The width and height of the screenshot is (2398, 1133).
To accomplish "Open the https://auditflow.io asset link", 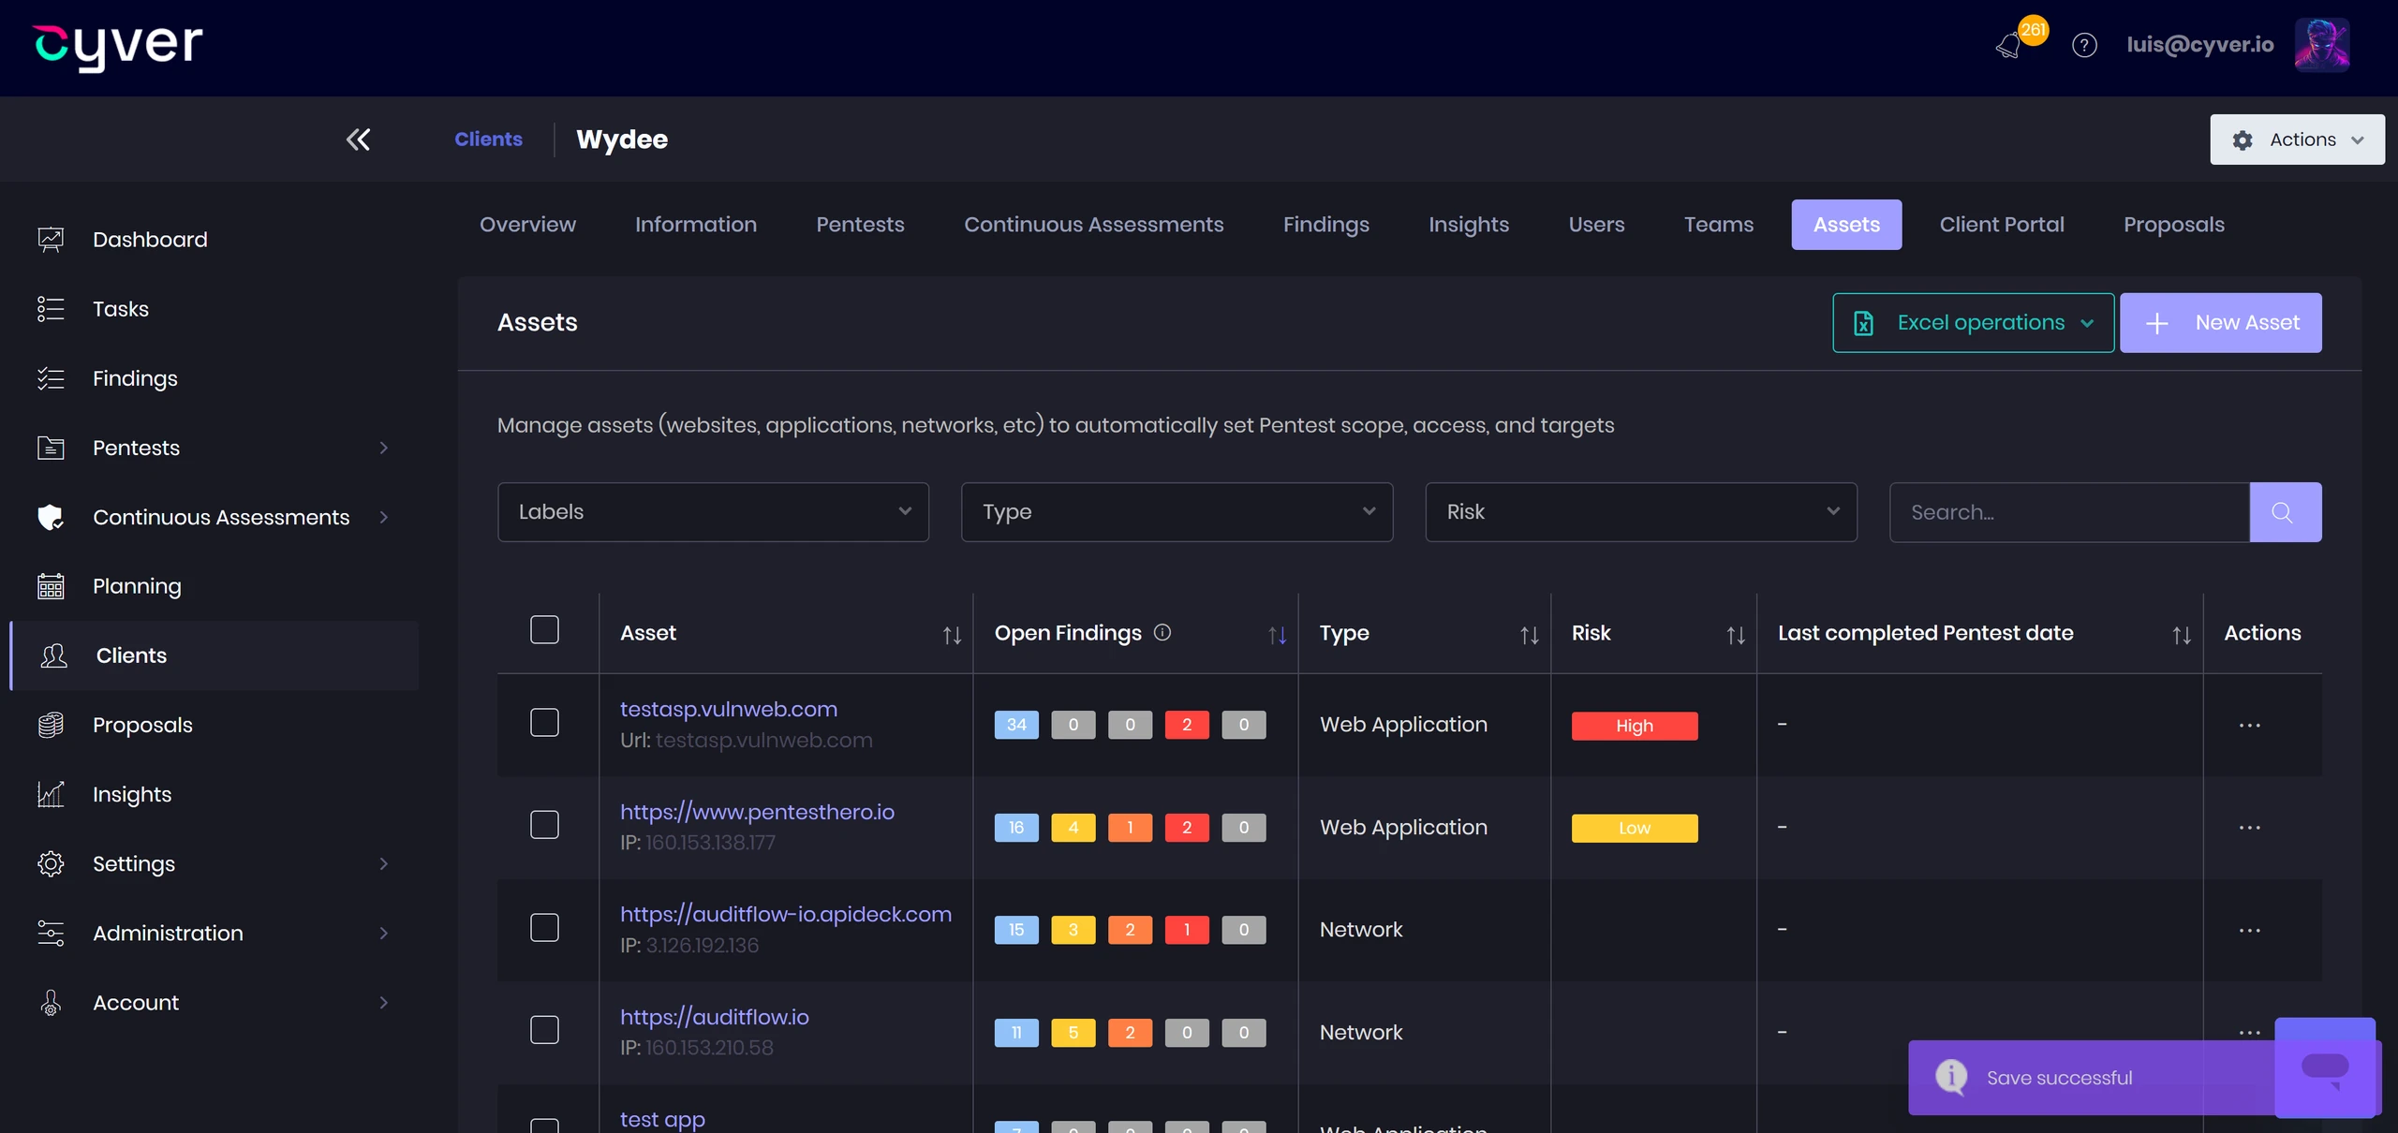I will (714, 1017).
